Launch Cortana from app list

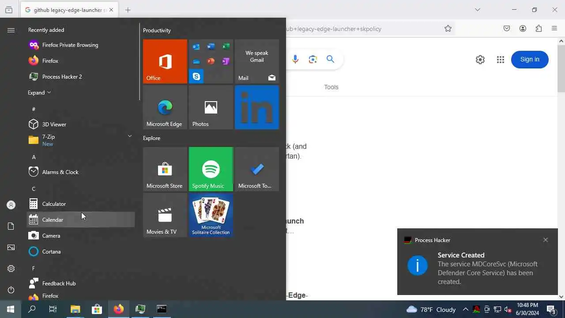pos(81,252)
